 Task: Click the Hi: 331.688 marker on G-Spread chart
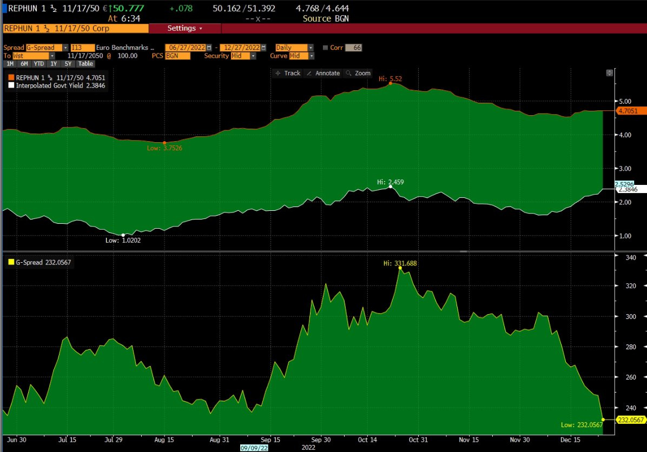pos(400,268)
